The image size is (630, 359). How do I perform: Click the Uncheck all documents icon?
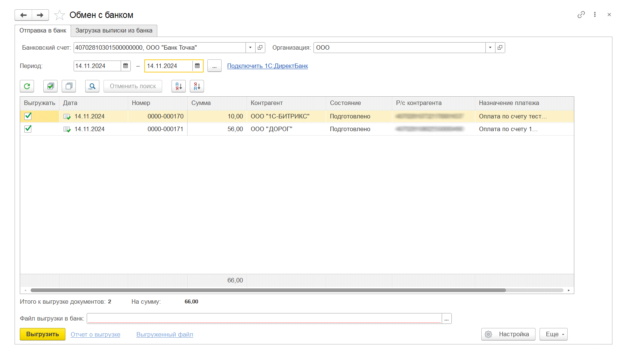tap(69, 86)
